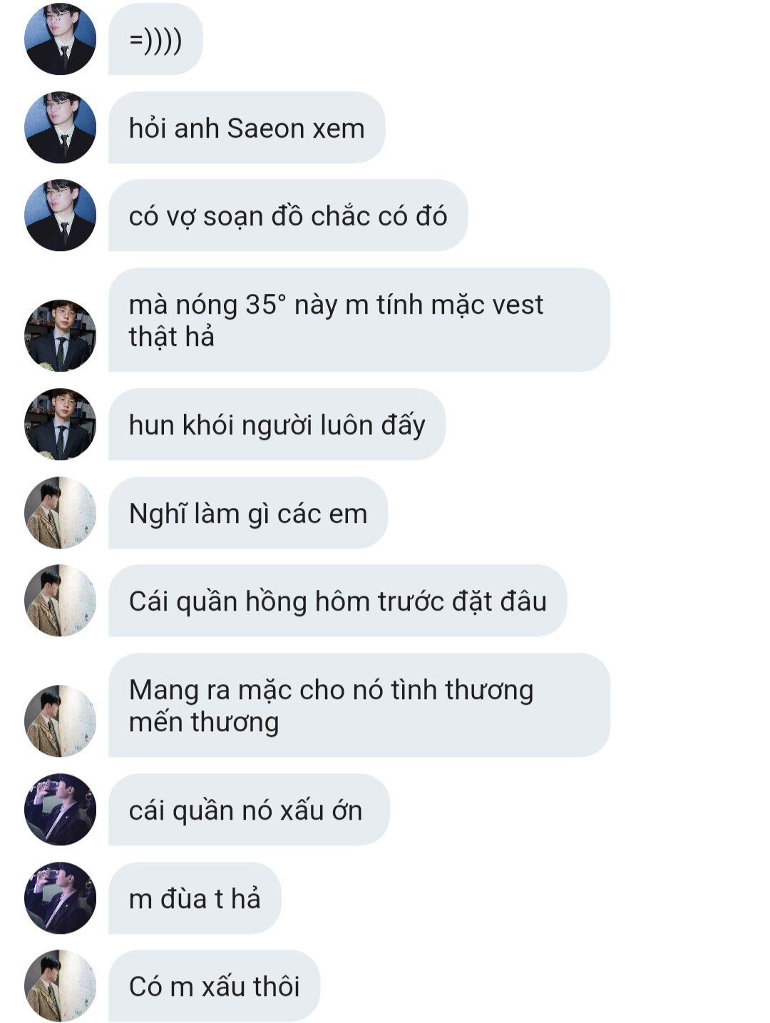The width and height of the screenshot is (770, 1023).
Task: Open avatar next to 'Có m xấu thôi'
Action: coord(60,986)
